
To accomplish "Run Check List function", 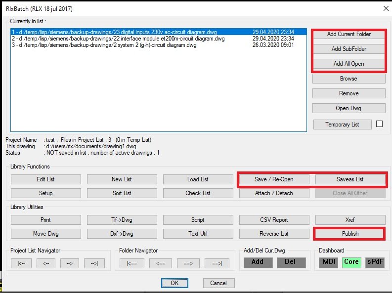I will [x=198, y=193].
